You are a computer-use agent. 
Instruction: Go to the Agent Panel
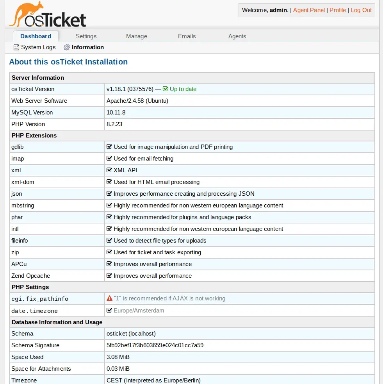click(x=308, y=10)
